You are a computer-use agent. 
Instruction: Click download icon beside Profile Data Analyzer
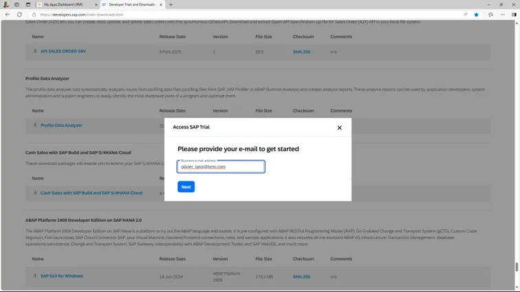click(35, 125)
